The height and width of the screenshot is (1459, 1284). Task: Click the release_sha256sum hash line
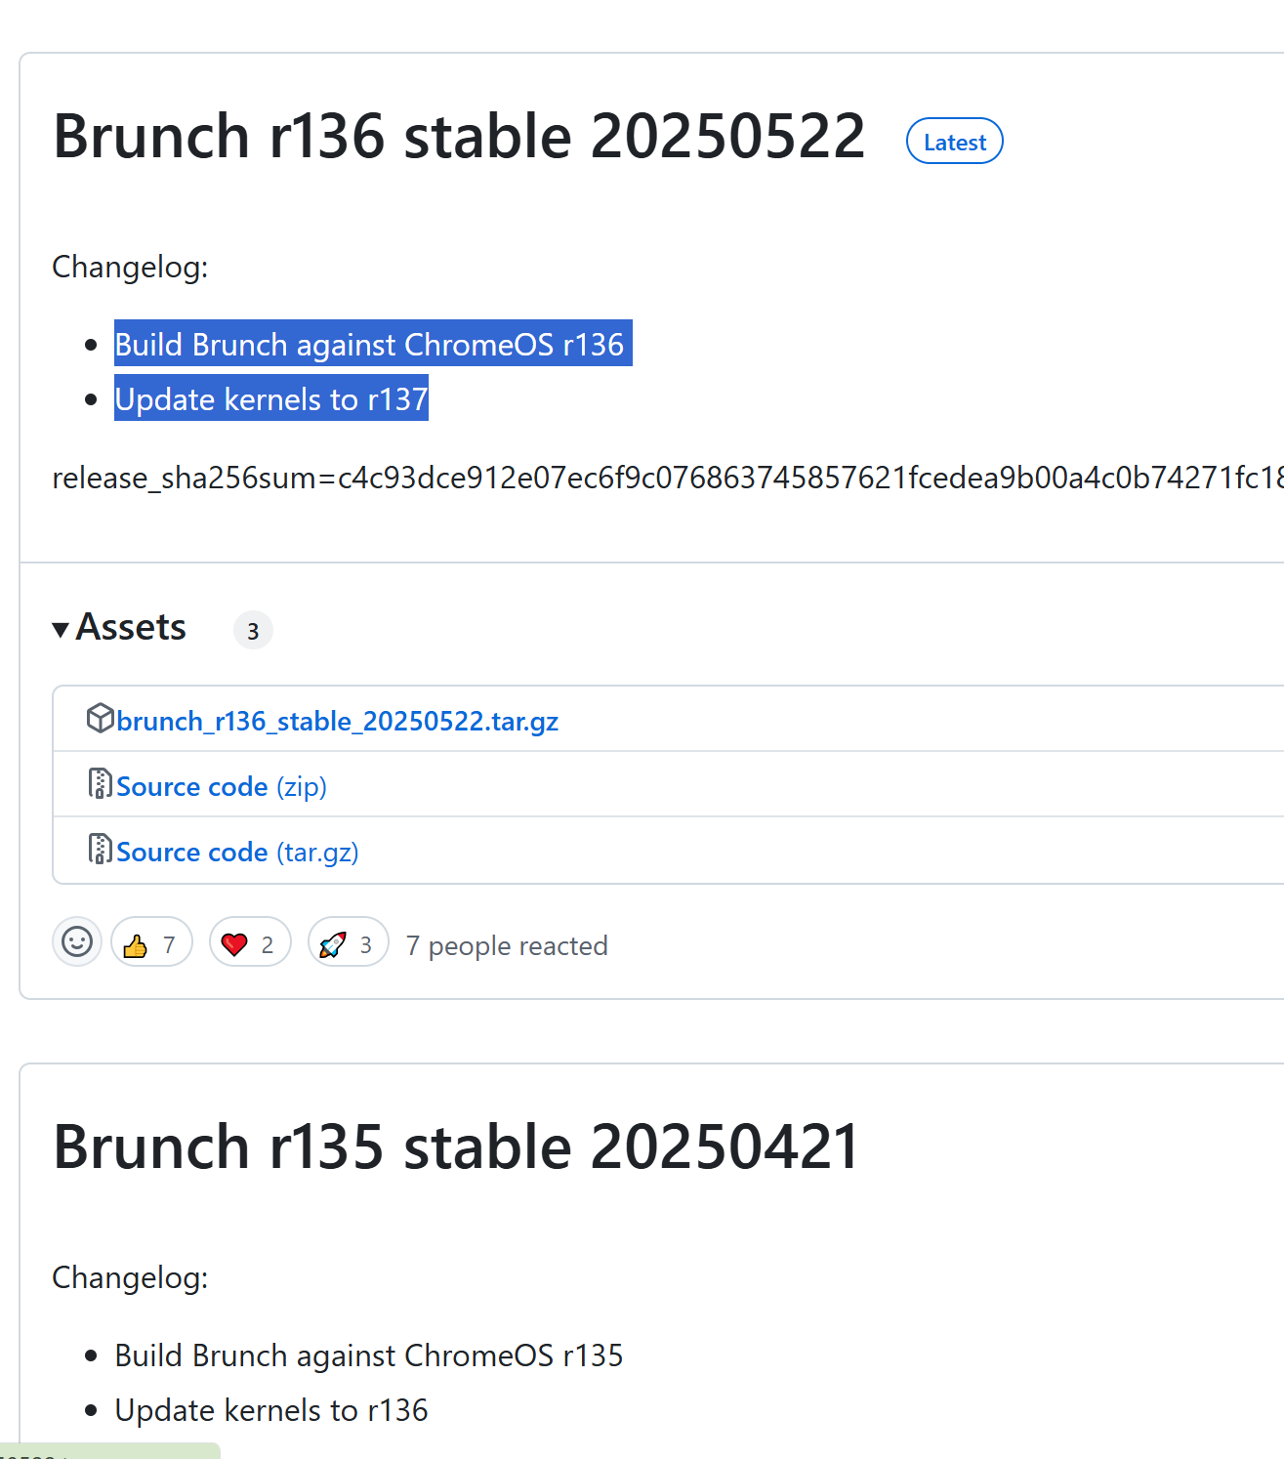click(668, 478)
